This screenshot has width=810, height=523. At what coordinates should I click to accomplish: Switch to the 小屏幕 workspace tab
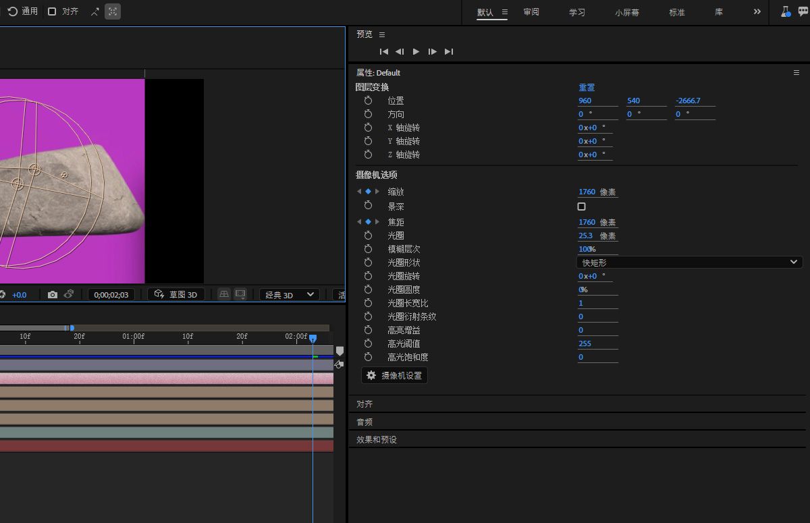point(627,12)
